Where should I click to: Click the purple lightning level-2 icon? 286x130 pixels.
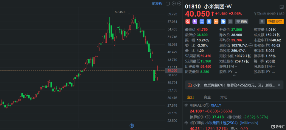pyautogui.click(x=195, y=22)
